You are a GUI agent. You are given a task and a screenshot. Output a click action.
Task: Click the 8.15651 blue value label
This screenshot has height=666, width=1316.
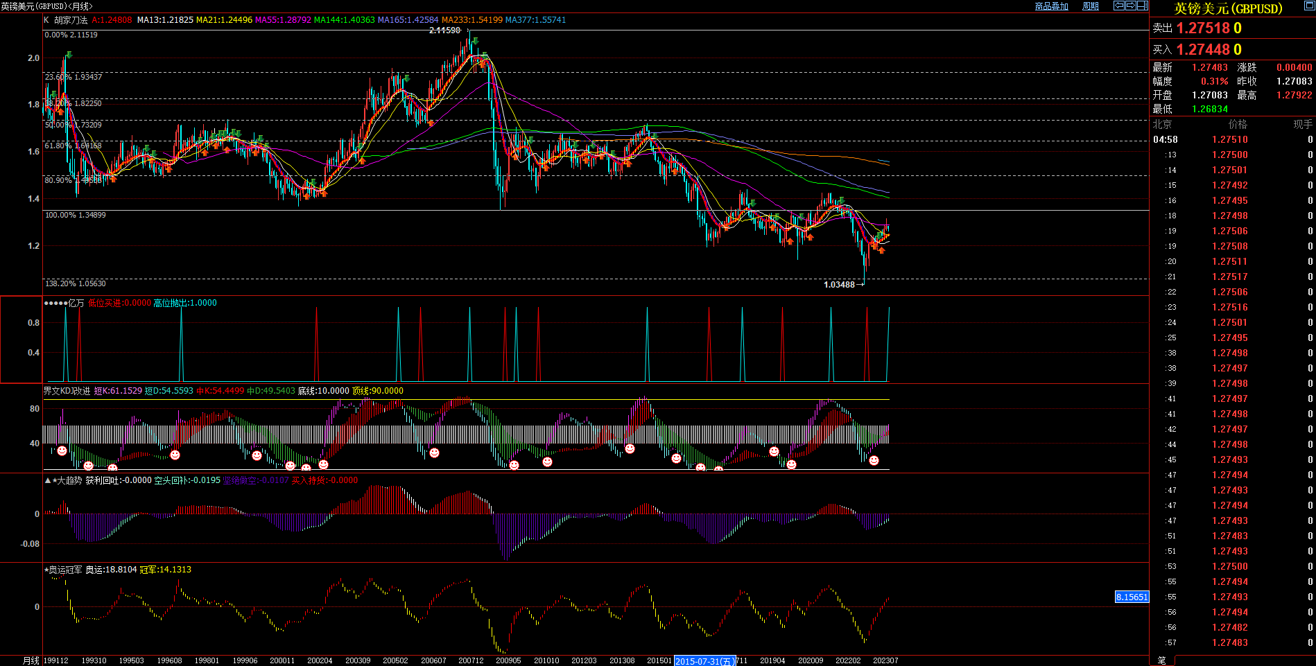tap(1132, 597)
